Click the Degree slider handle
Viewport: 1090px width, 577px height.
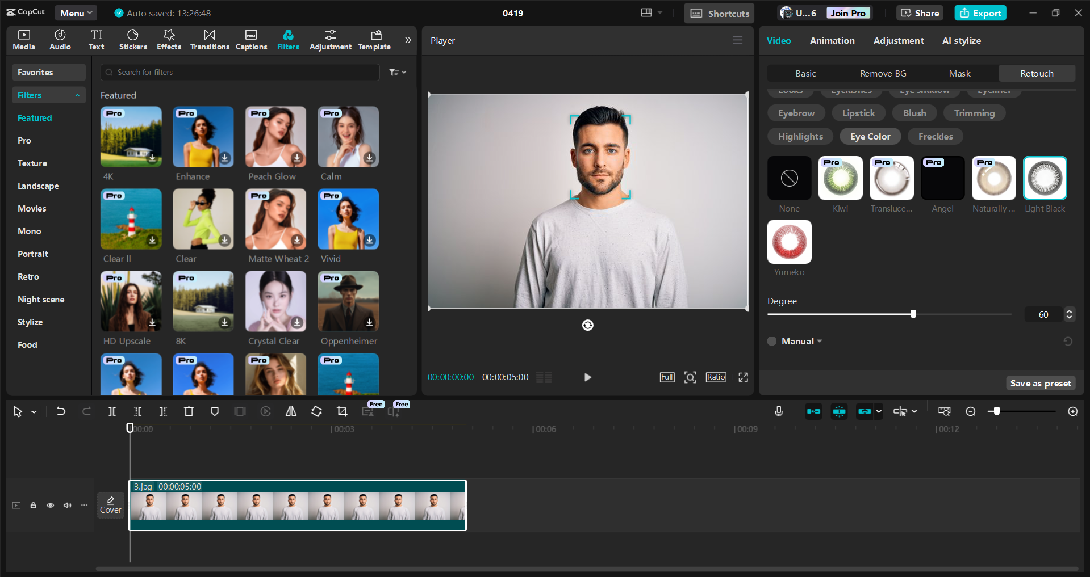coord(913,314)
